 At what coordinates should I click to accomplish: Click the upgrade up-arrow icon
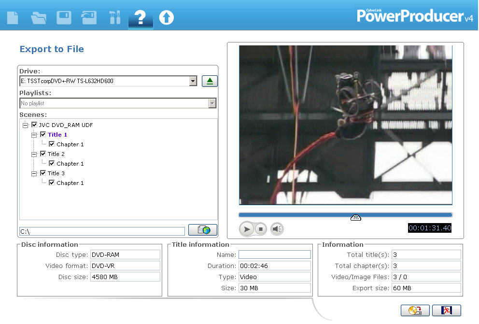(167, 17)
